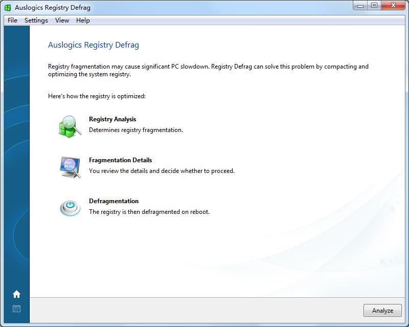
Task: Select the Fragmentation Details heading
Action: pos(120,160)
